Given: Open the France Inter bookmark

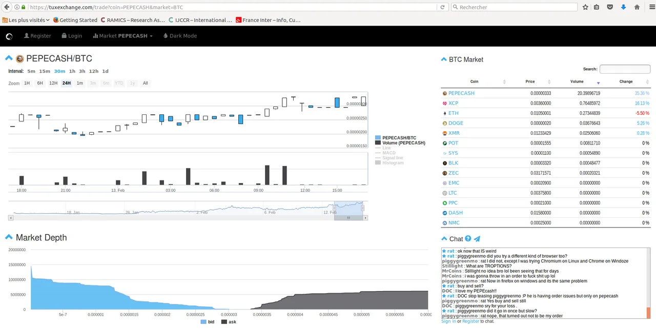Looking at the screenshot, I should (268, 20).
